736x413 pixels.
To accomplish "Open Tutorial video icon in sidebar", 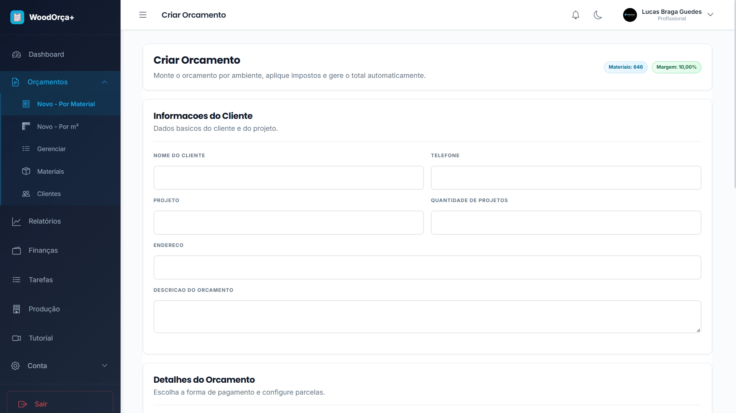I will (x=17, y=338).
